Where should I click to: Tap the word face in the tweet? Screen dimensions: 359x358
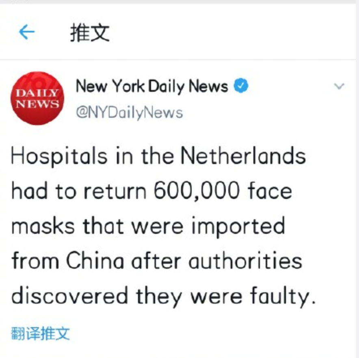coord(270,191)
